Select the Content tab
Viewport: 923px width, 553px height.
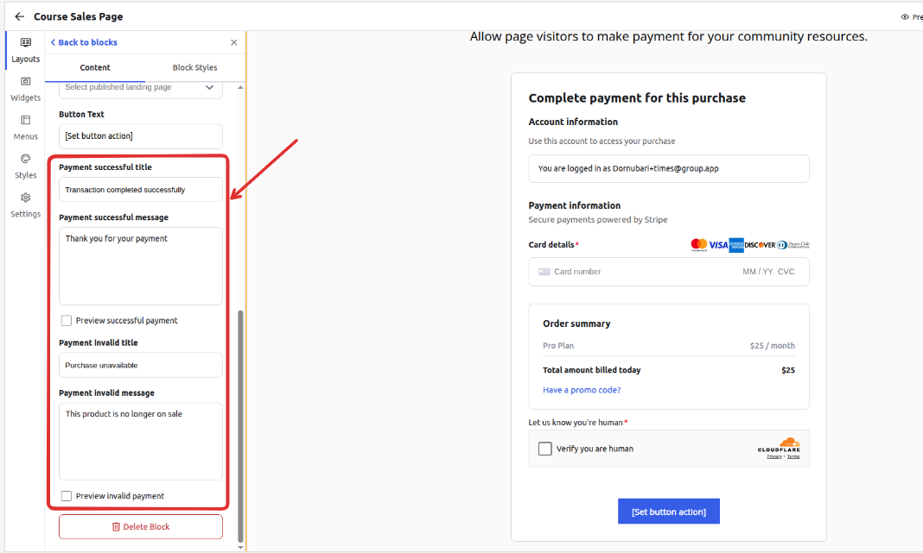pyautogui.click(x=95, y=67)
